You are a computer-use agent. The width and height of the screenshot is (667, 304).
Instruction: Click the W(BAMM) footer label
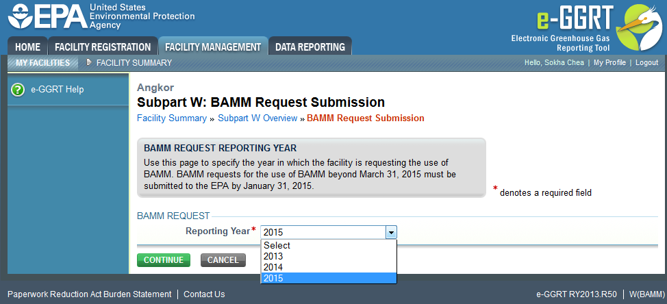pos(646,294)
